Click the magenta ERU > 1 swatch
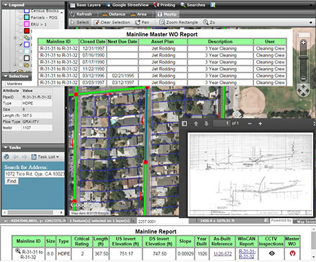 [27, 25]
